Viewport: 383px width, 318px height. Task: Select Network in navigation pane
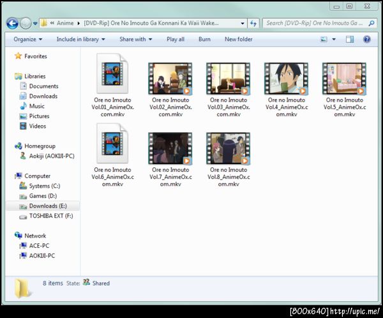coord(35,236)
